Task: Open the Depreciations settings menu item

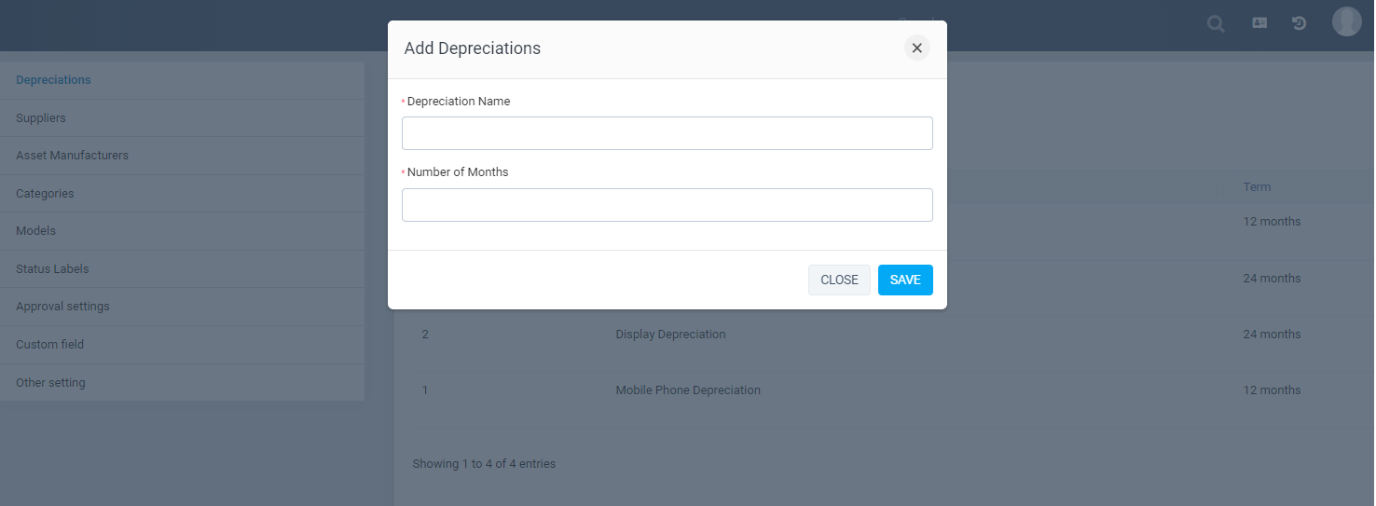Action: pyautogui.click(x=53, y=80)
